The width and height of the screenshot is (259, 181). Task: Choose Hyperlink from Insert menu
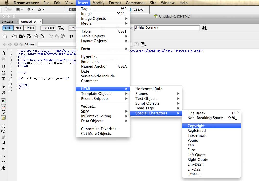click(x=103, y=57)
